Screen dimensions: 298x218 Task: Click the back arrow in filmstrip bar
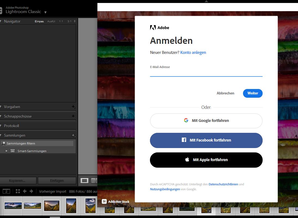click(24, 191)
